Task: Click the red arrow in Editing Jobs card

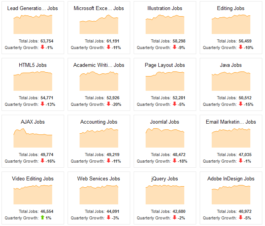Action: (241, 47)
